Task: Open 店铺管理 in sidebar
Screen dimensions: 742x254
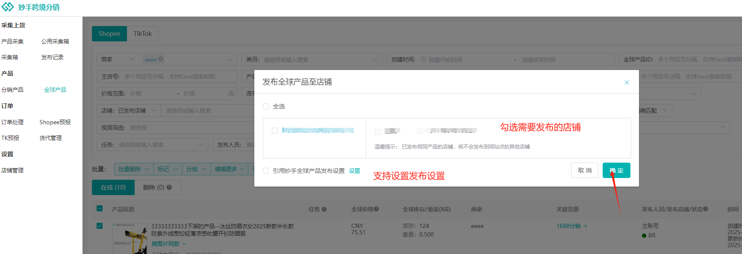Action: tap(12, 170)
